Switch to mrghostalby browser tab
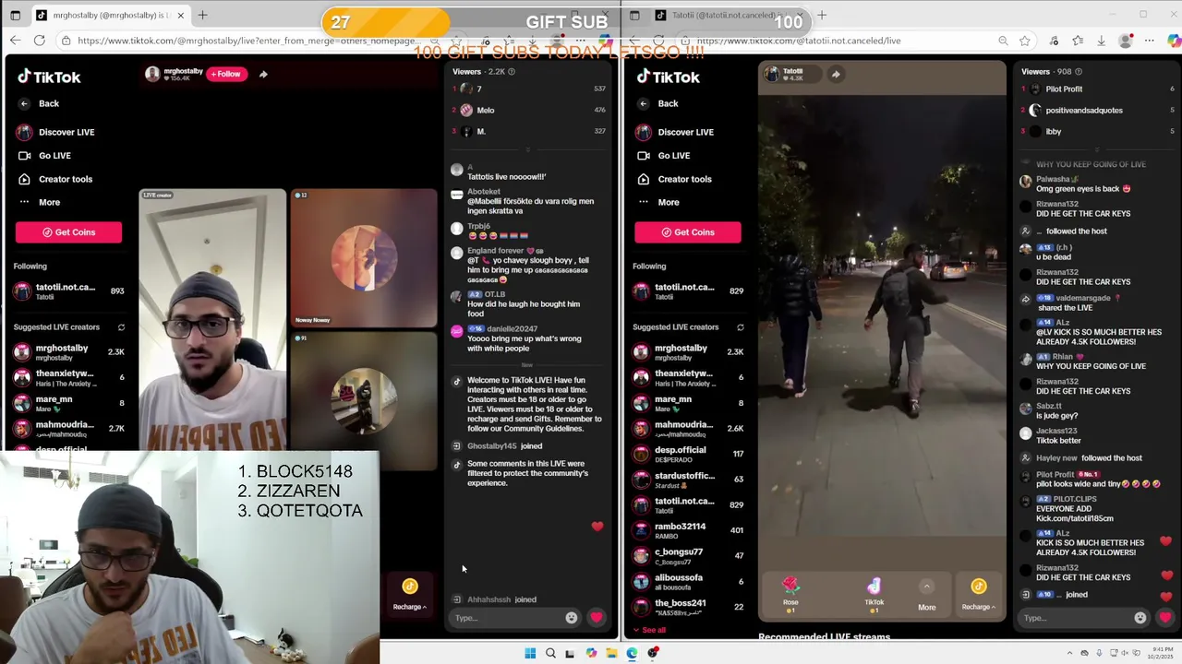 point(109,16)
